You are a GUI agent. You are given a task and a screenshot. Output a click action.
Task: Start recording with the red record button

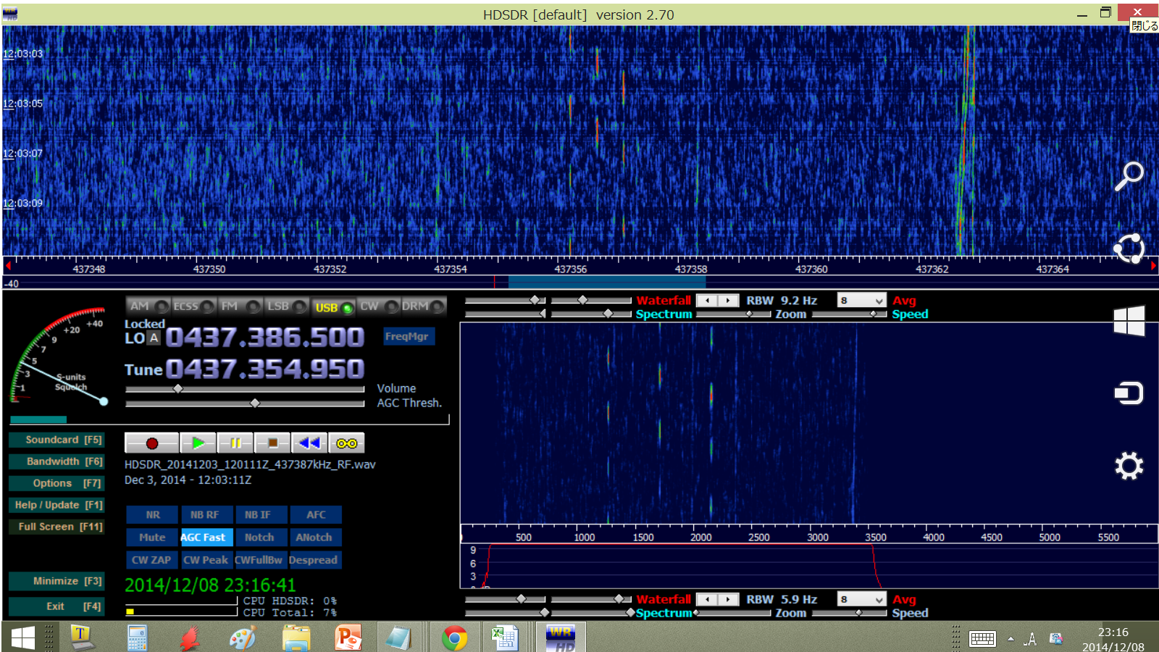[151, 443]
